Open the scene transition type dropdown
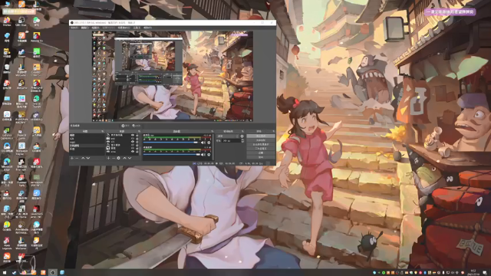Screen dimensions: 491x276 228,136
